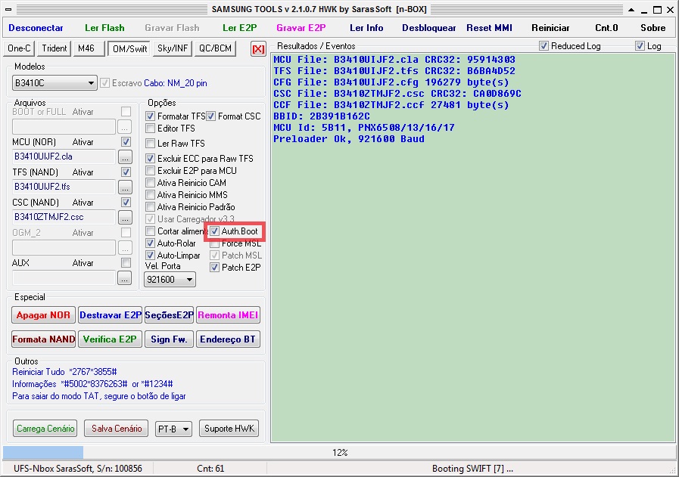
Task: Roll up window with the title bar arrow
Action: pyautogui.click(x=631, y=10)
